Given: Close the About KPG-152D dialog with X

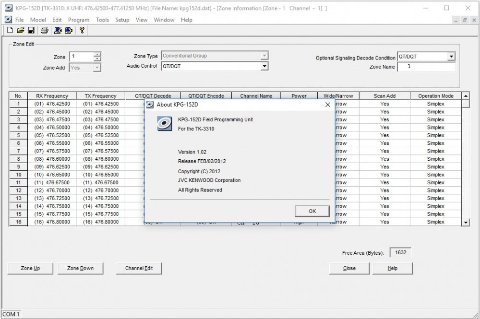Looking at the screenshot, I should [x=327, y=105].
